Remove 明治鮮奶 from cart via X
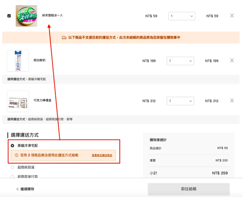 point(232,60)
